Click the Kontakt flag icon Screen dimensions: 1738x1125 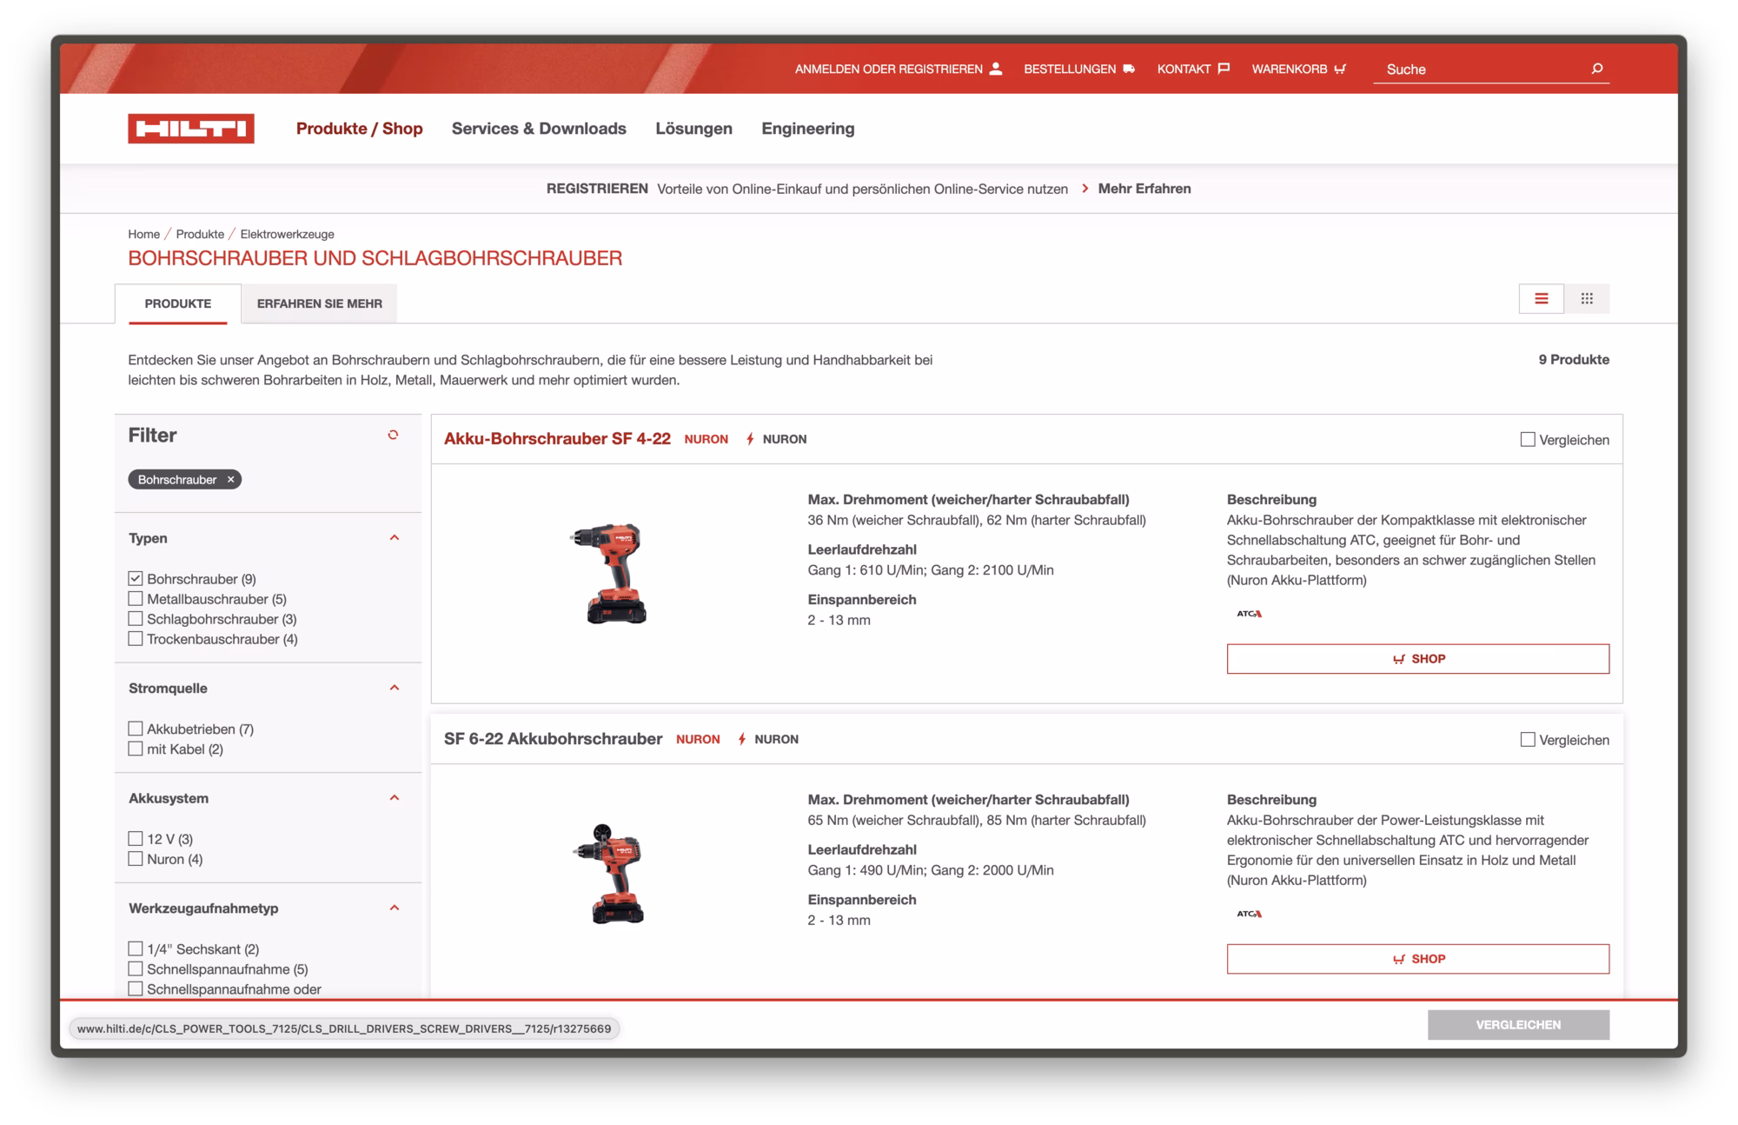(x=1224, y=69)
